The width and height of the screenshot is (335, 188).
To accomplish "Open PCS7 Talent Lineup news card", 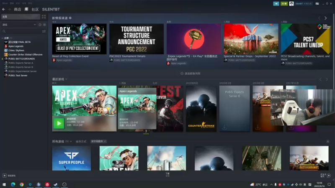I will (x=306, y=39).
